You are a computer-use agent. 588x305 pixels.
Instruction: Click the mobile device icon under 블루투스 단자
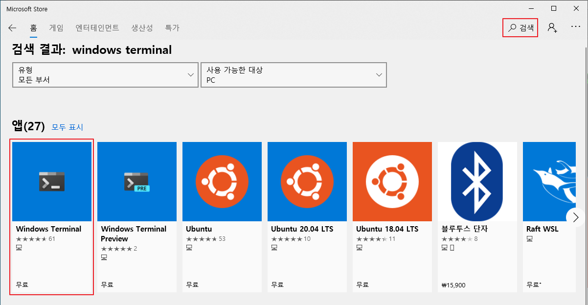[452, 248]
